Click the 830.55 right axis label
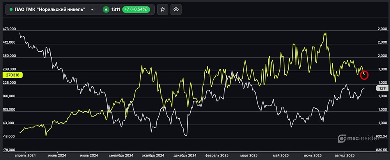 pos(382,150)
